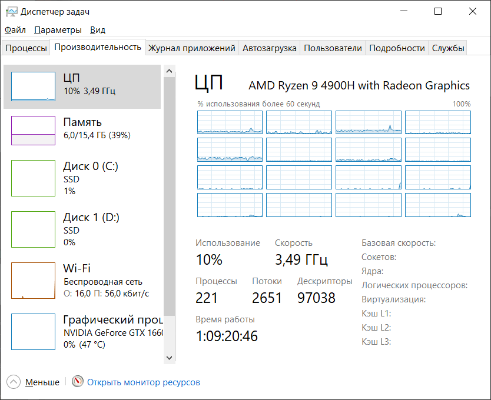Click the Процессы count 221

click(207, 298)
